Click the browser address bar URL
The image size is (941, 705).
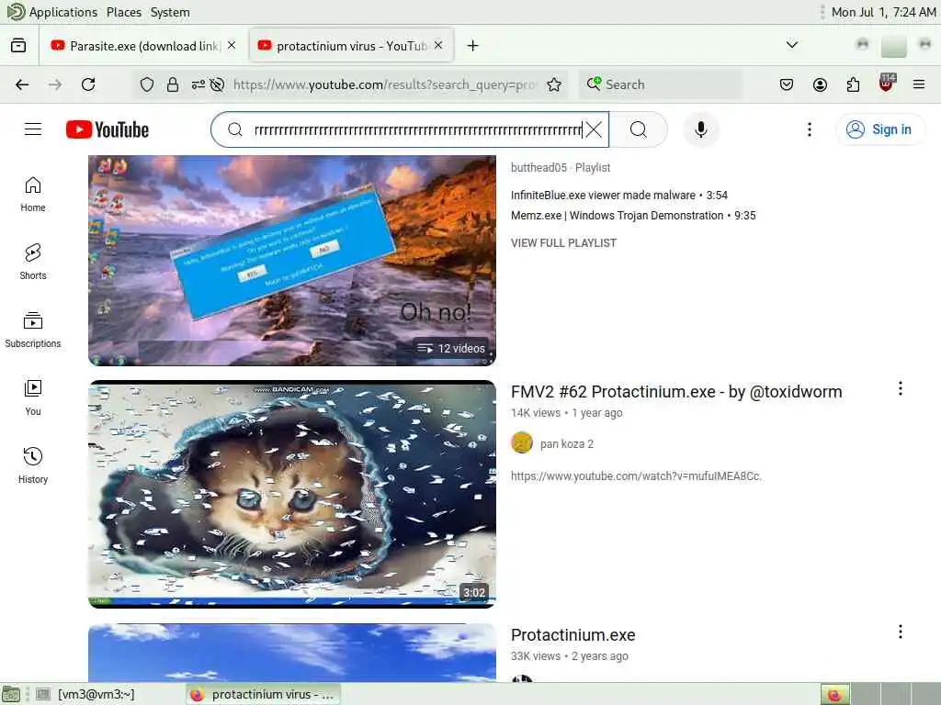(384, 84)
